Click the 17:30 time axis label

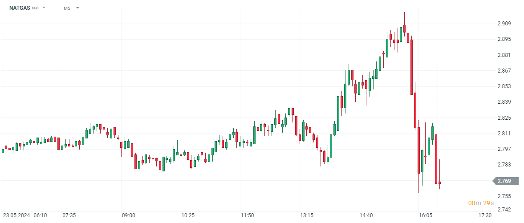pyautogui.click(x=485, y=215)
